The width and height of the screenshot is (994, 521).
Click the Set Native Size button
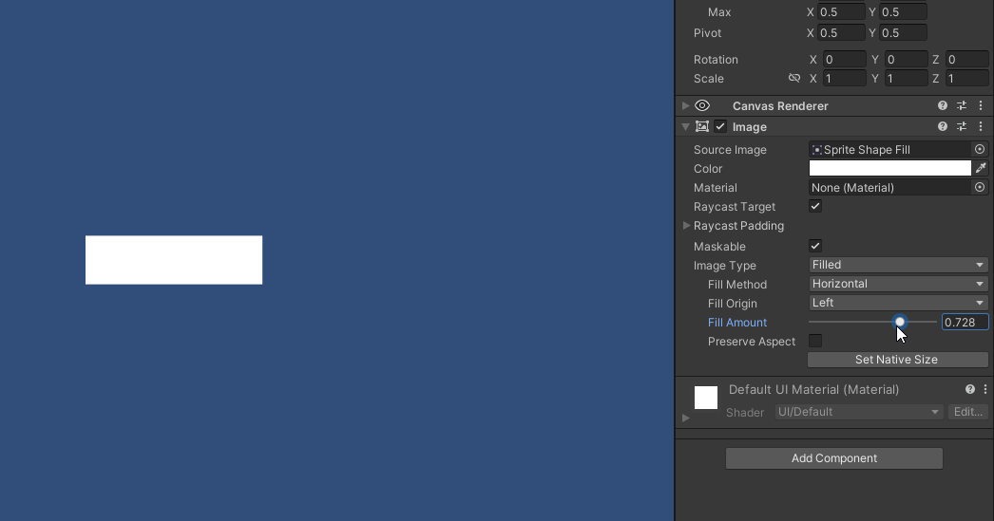[898, 360]
